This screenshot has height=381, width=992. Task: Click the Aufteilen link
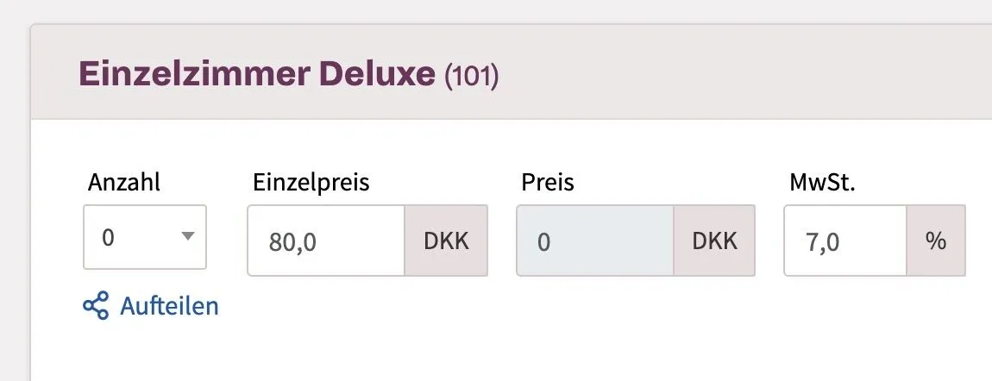pyautogui.click(x=169, y=306)
